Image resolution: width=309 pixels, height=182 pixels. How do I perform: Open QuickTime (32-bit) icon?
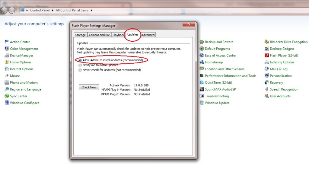pyautogui.click(x=202, y=82)
